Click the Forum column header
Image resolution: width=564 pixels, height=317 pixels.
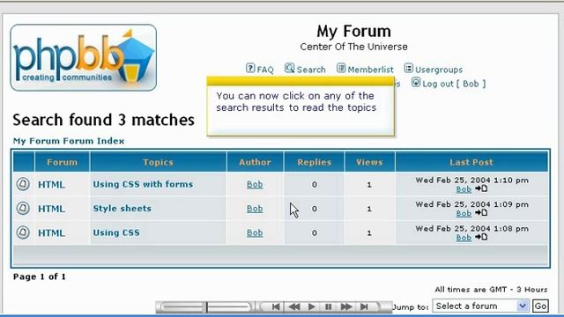(x=62, y=162)
